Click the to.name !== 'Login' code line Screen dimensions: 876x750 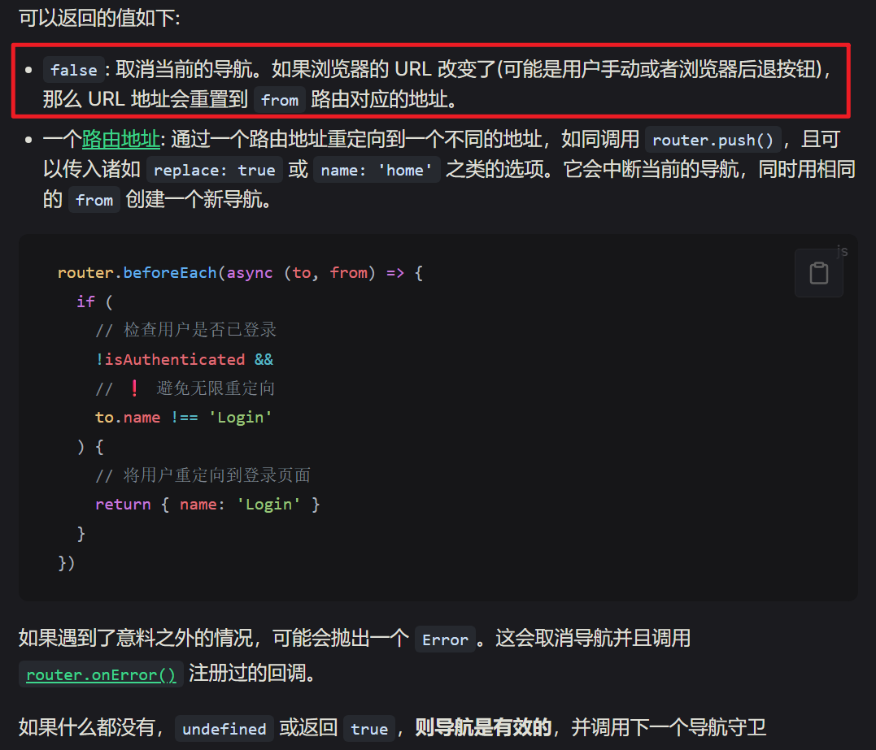[x=183, y=418]
